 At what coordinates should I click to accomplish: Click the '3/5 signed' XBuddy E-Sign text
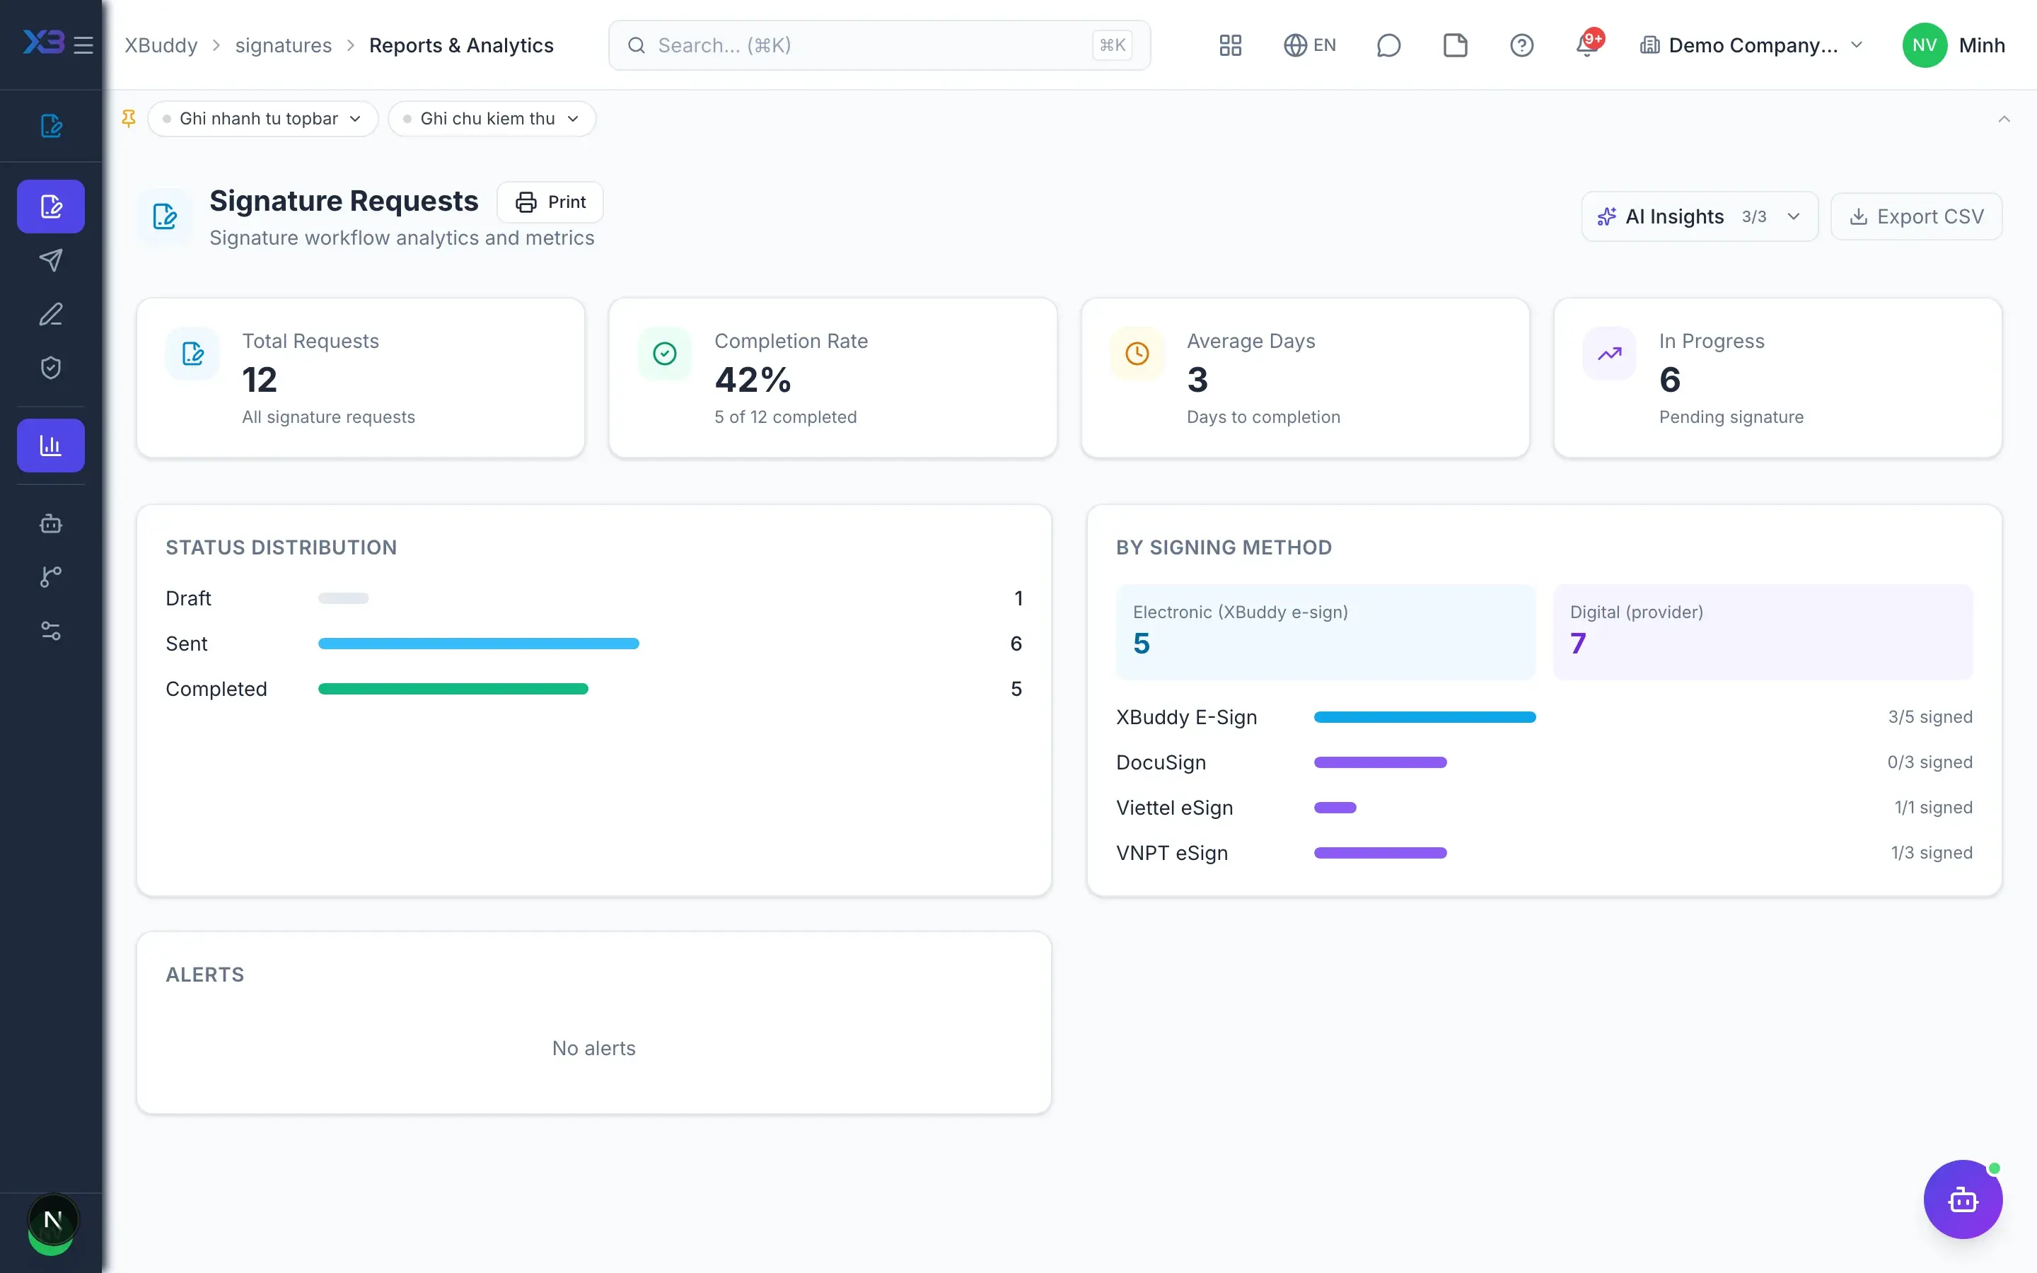1929,717
